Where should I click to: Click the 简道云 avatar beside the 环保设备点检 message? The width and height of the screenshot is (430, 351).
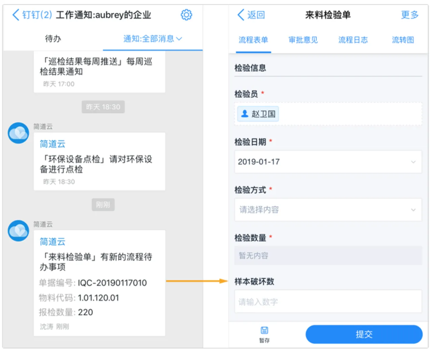click(19, 133)
